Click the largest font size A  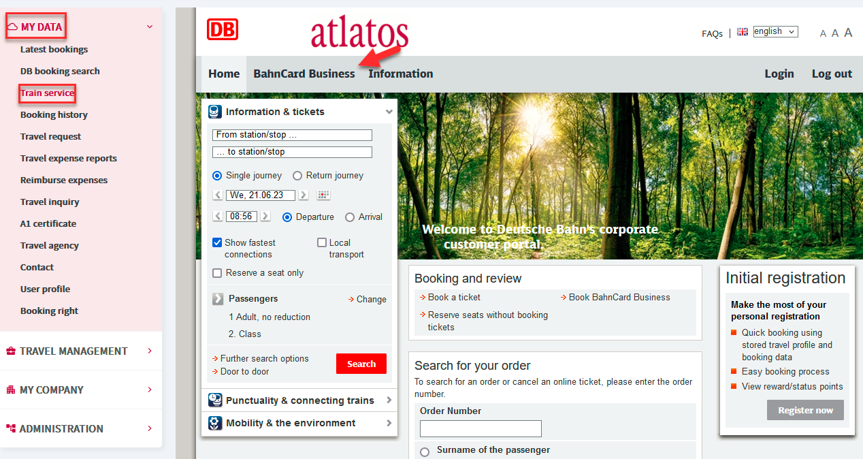(848, 32)
